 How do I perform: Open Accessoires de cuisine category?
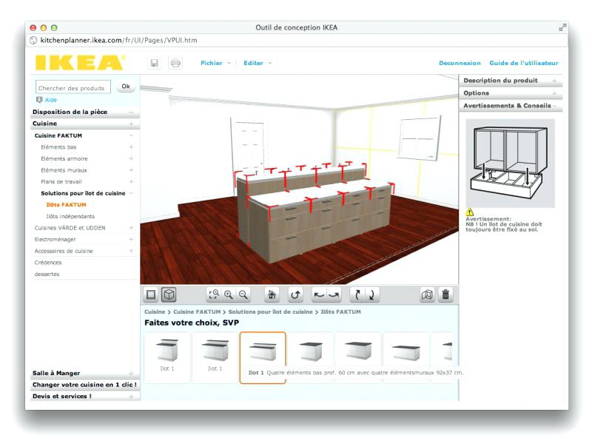click(64, 251)
